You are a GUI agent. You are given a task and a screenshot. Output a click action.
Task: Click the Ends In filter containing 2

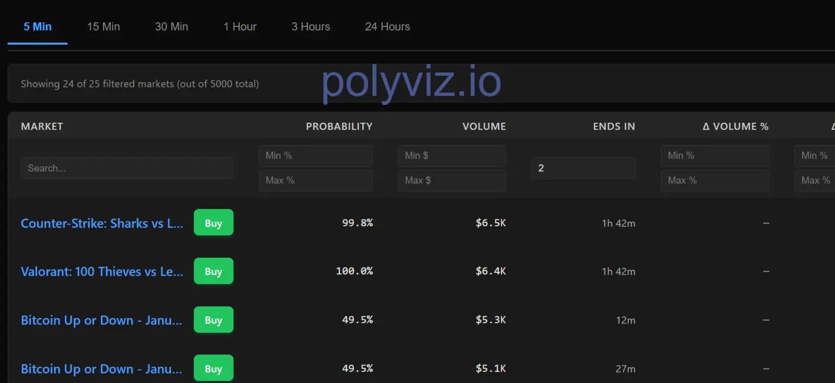pyautogui.click(x=583, y=168)
